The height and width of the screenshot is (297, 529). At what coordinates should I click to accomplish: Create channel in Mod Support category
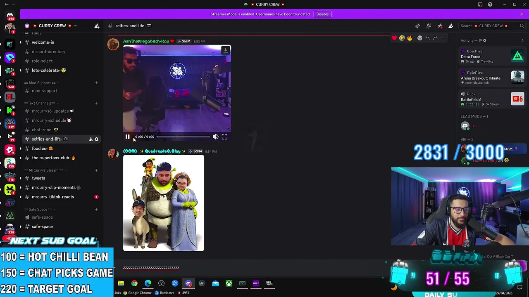96,83
